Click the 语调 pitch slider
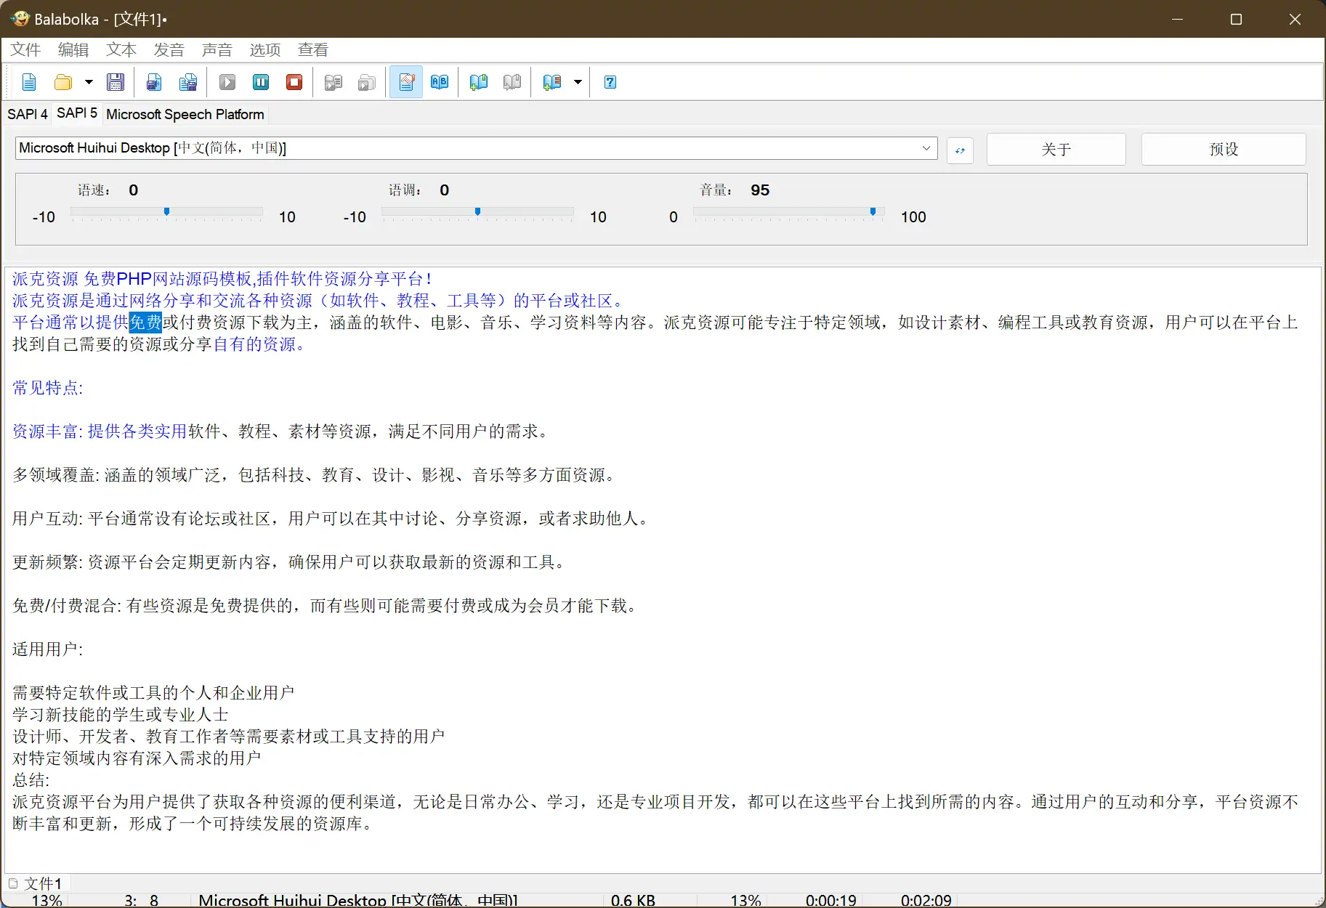The width and height of the screenshot is (1326, 908). point(477,214)
